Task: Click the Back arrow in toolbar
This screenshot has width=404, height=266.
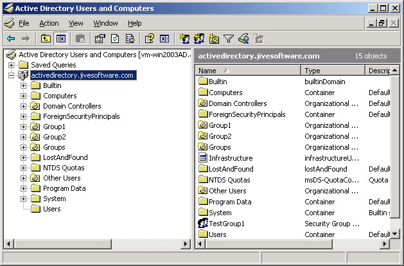Action: click(x=11, y=39)
